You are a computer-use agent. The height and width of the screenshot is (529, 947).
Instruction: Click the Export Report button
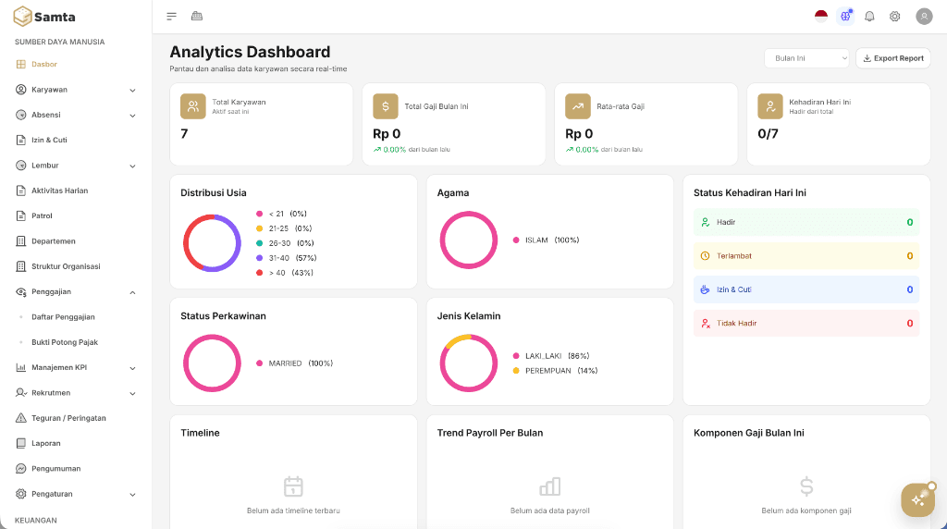point(893,58)
